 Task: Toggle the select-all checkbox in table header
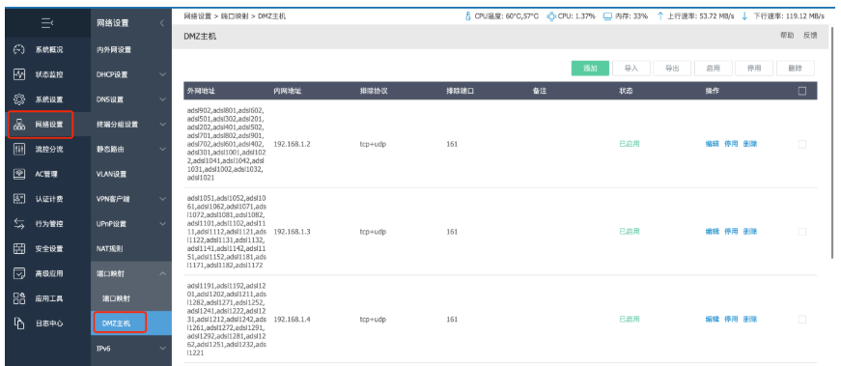coord(801,91)
